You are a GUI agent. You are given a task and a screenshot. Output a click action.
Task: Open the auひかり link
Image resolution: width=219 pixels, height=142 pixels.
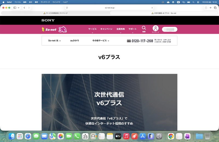tap(74, 41)
